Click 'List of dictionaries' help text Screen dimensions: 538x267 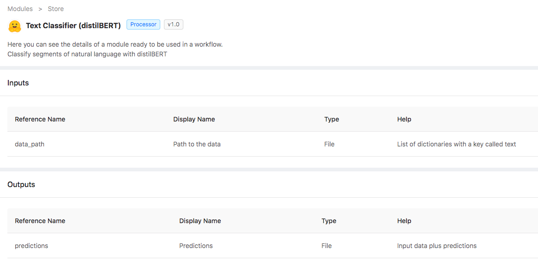click(456, 144)
